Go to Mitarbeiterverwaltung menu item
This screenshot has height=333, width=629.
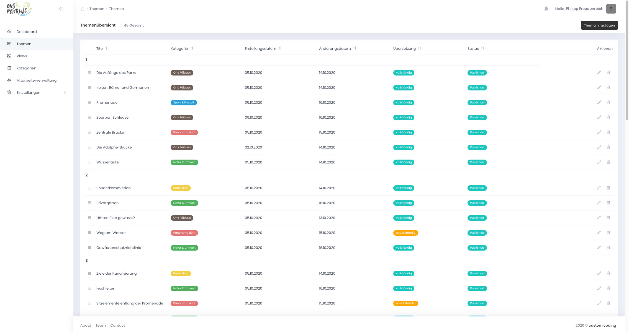(x=36, y=80)
